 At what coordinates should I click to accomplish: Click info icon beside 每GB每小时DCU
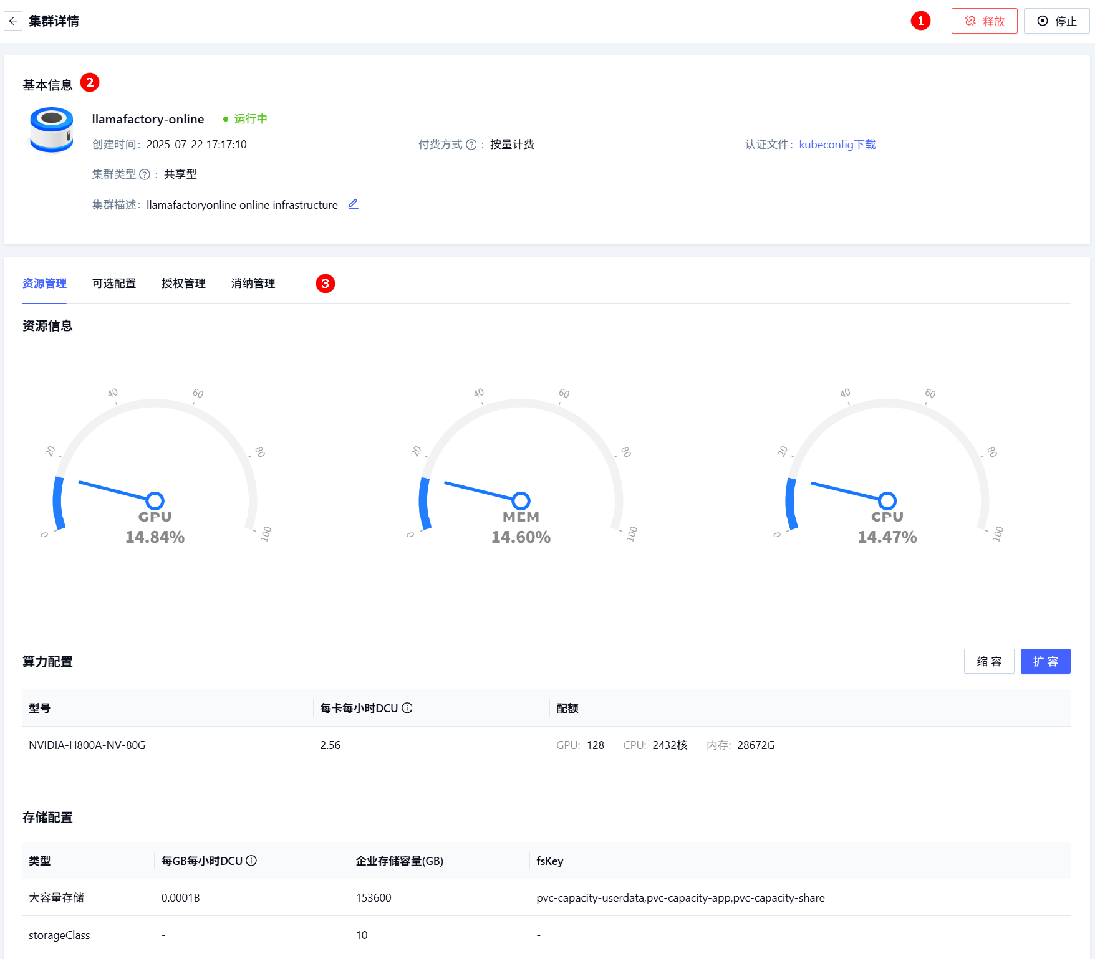(251, 861)
